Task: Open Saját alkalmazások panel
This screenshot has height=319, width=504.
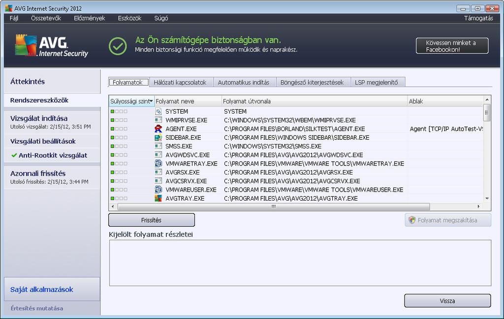Action: 52,290
